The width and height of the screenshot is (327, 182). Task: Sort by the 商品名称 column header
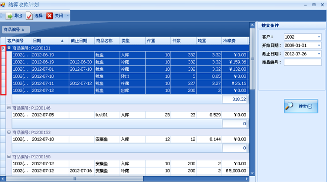pyautogui.click(x=107, y=41)
